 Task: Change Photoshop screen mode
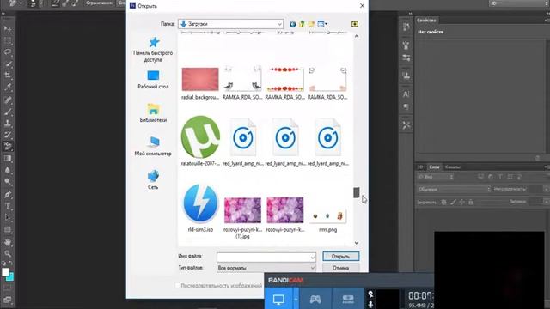(8, 300)
